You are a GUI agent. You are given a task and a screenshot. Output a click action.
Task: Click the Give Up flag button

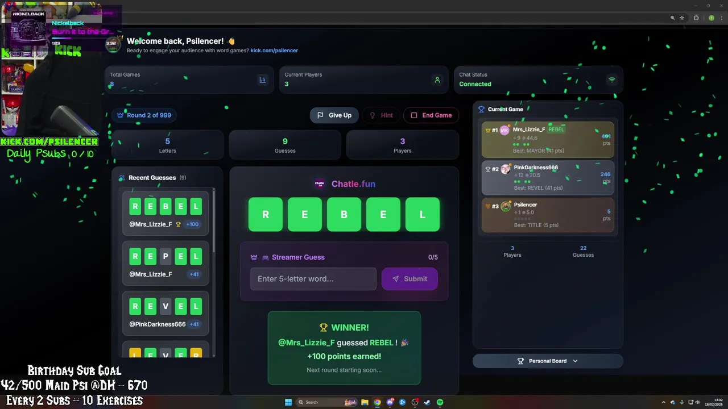334,115
